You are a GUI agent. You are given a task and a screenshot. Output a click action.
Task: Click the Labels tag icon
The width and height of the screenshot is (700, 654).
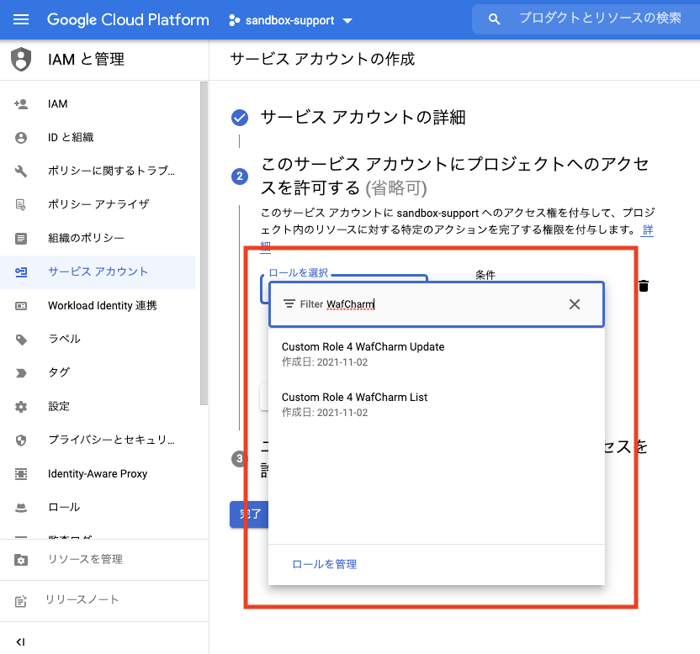coord(21,340)
